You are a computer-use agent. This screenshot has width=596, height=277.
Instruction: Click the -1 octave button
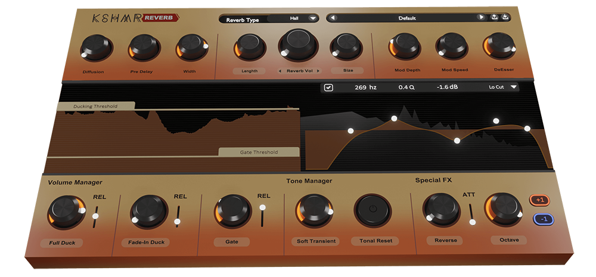tap(543, 219)
